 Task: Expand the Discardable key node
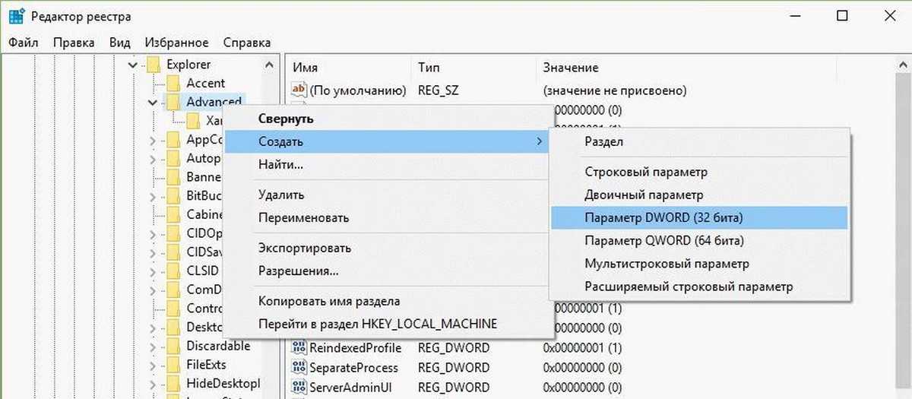(x=153, y=347)
